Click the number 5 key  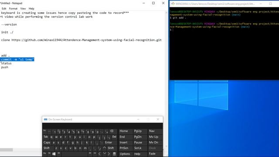coord(74,132)
